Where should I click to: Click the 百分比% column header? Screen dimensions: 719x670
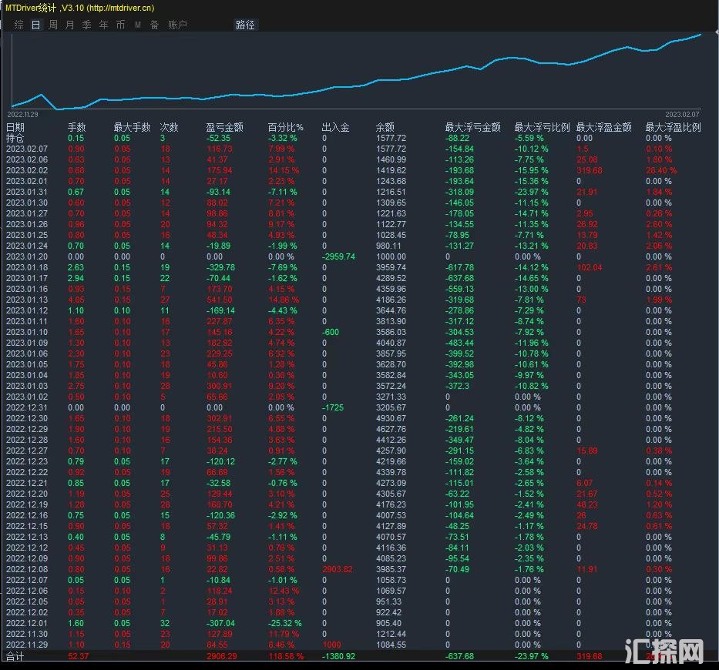click(285, 127)
